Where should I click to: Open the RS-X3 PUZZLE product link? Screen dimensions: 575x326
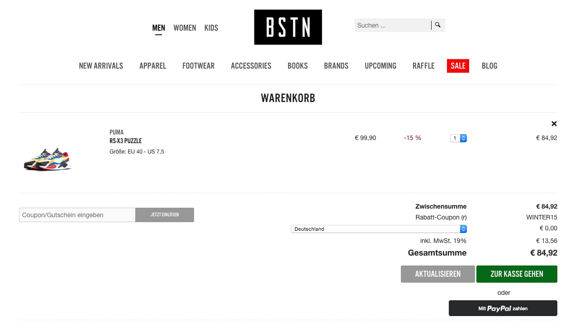pyautogui.click(x=125, y=141)
